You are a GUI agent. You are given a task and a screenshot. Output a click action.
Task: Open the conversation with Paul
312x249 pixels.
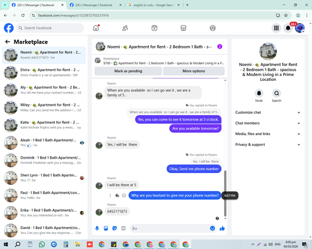click(x=44, y=195)
